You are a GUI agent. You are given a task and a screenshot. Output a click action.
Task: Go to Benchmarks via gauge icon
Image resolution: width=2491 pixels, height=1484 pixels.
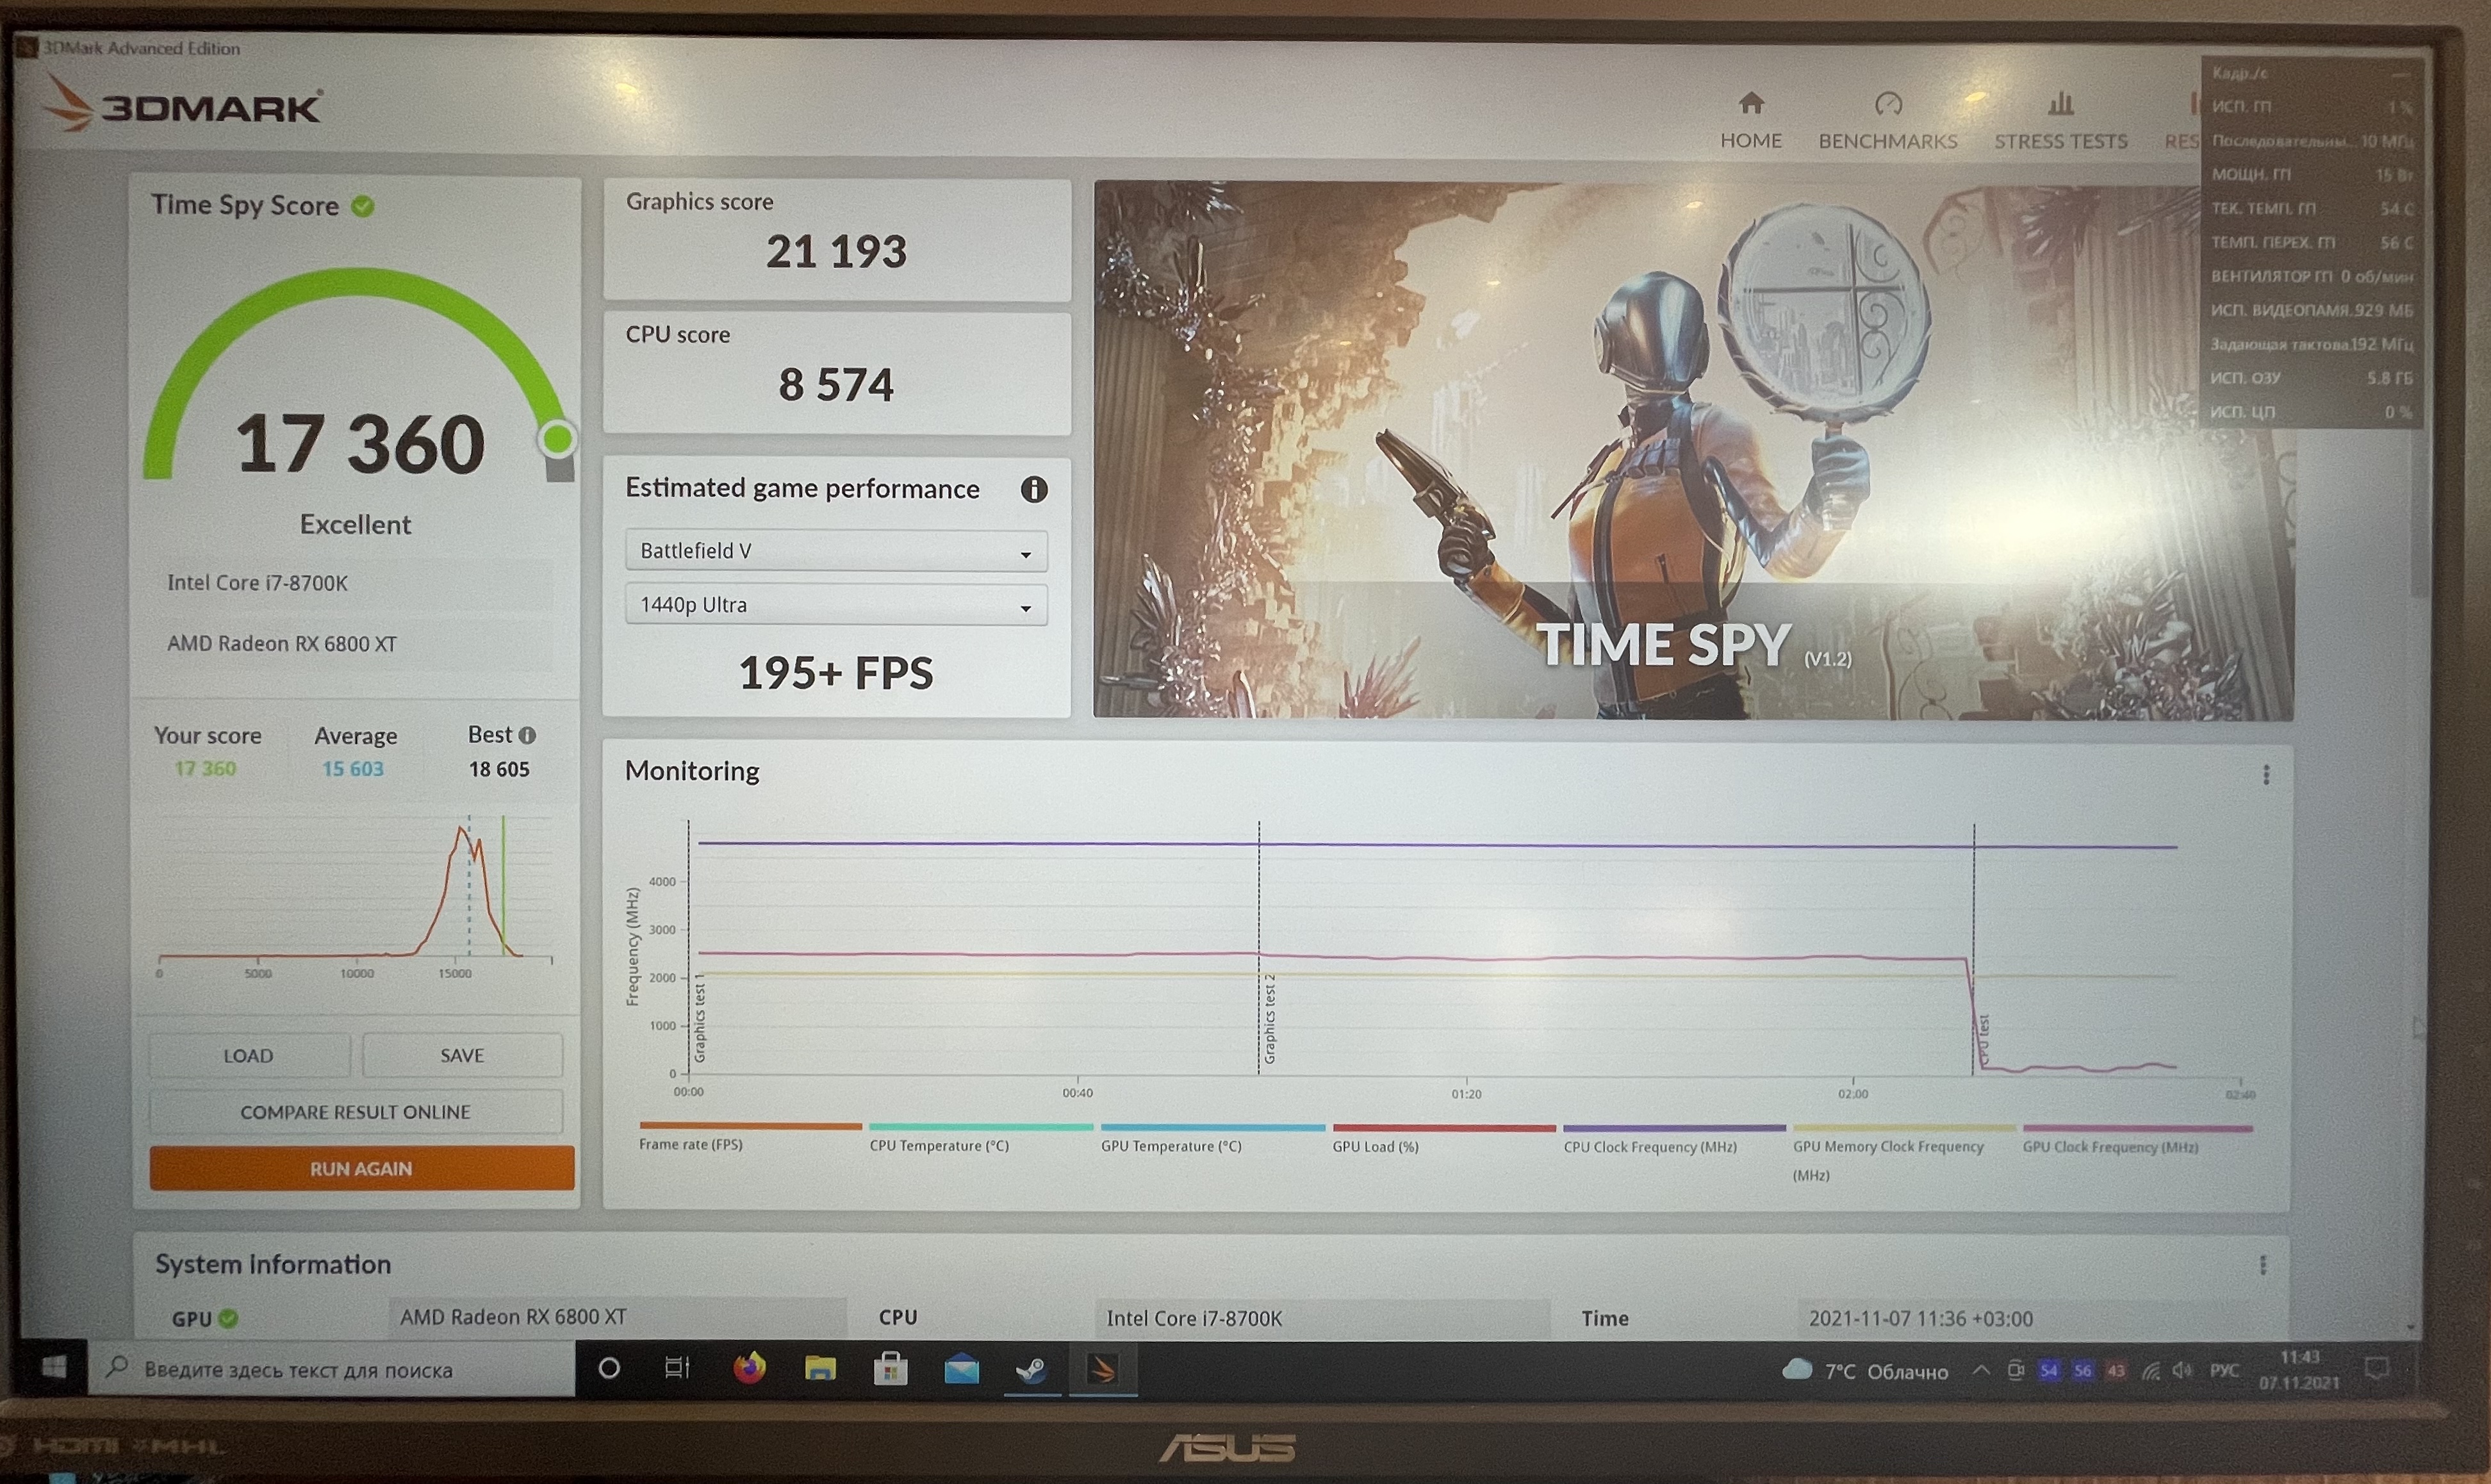tap(1888, 103)
